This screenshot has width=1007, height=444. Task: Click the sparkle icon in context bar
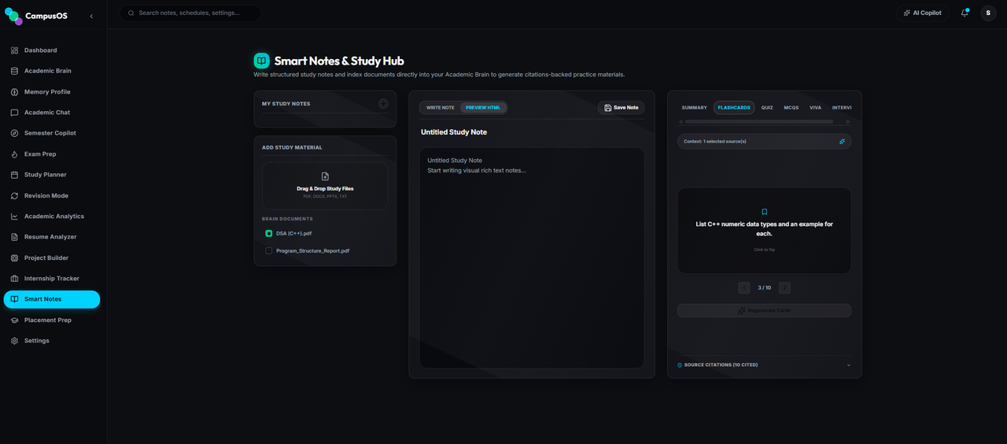842,142
